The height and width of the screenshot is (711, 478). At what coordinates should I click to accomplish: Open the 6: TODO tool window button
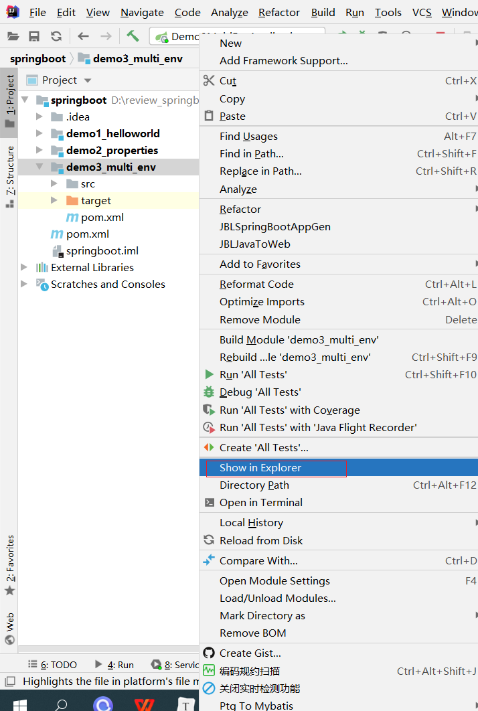(x=52, y=665)
